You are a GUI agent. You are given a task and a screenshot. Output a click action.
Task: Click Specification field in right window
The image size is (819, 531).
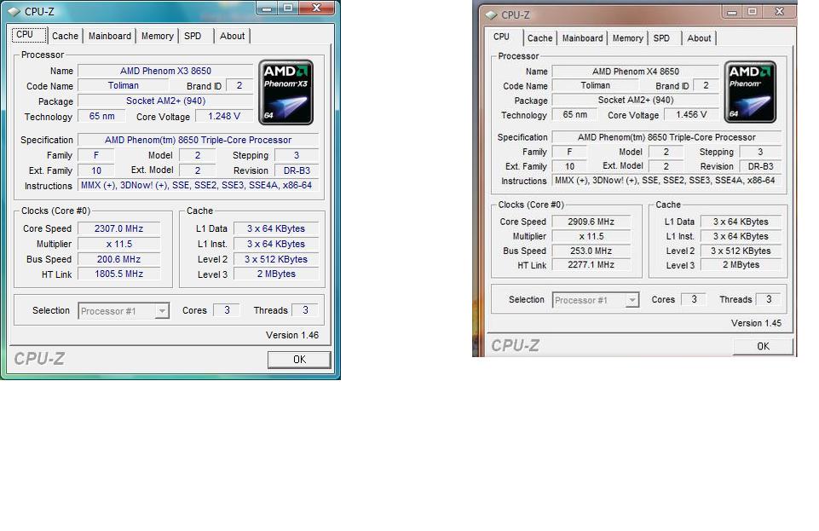666,137
